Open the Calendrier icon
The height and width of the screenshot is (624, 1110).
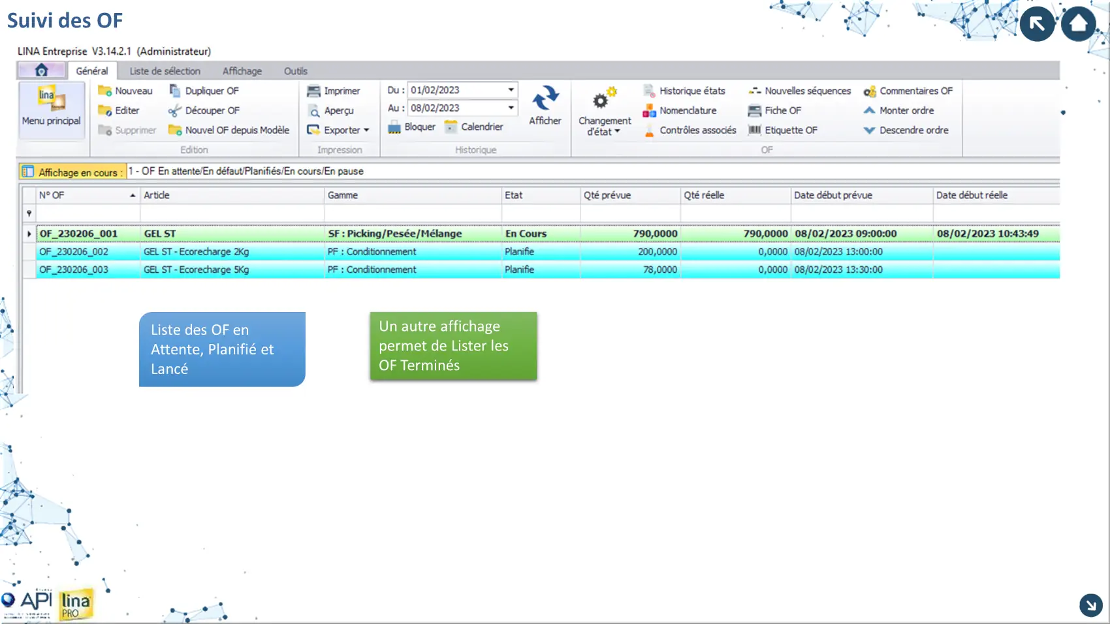[451, 127]
